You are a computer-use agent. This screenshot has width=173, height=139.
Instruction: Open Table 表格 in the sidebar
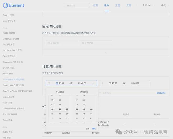pos(8,132)
